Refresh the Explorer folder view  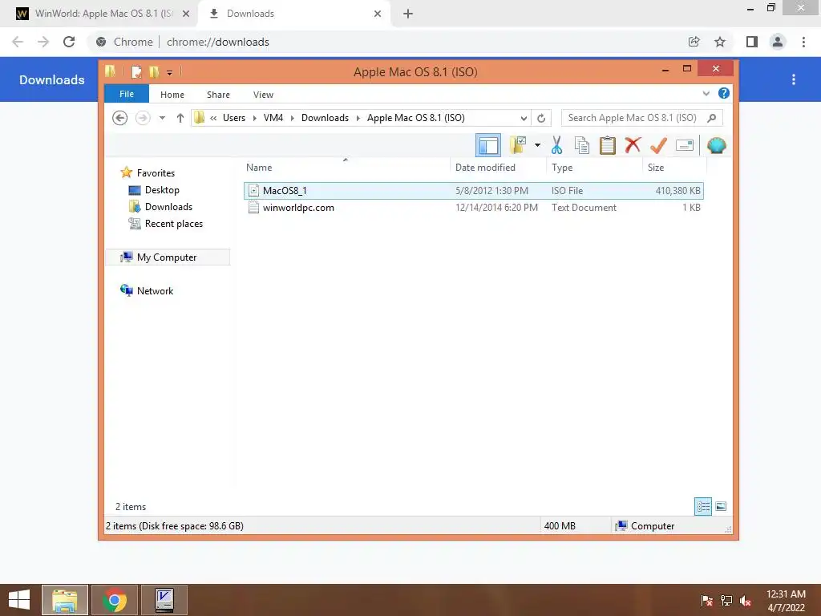(x=541, y=118)
